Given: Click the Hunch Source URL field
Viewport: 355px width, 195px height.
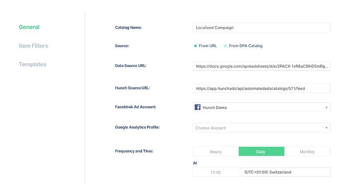Looking at the screenshot, I should click(x=261, y=88).
